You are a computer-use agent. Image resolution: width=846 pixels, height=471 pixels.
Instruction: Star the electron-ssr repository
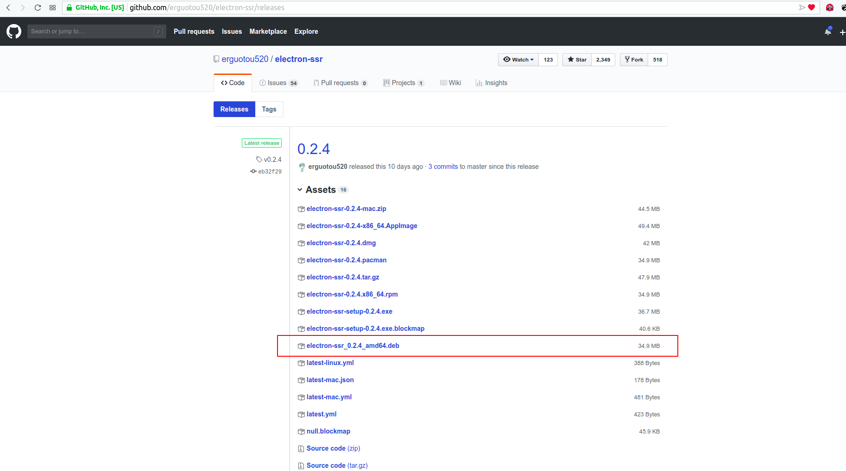click(577, 60)
